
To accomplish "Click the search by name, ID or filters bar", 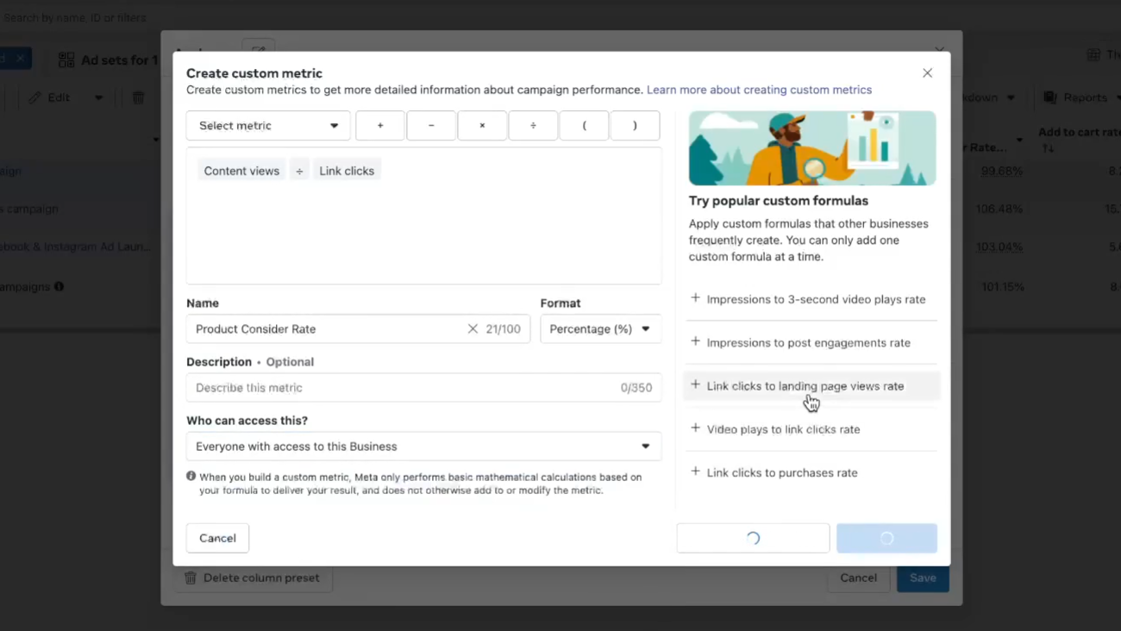I will 73,17.
